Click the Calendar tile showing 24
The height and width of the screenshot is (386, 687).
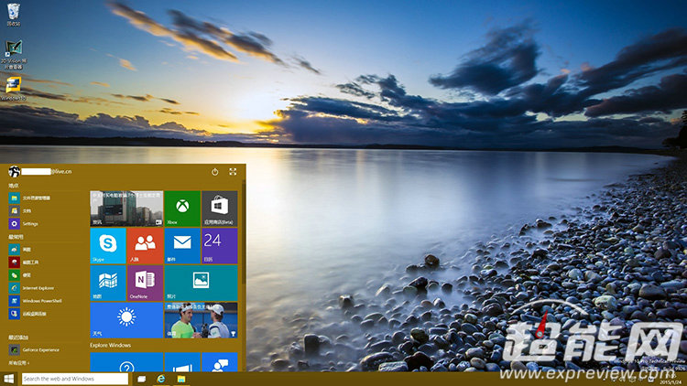click(219, 246)
